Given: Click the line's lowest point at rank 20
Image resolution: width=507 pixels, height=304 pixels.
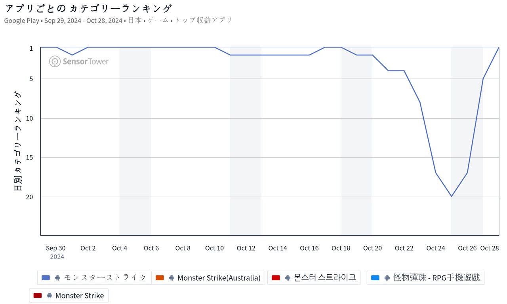Looking at the screenshot, I should click(x=451, y=196).
